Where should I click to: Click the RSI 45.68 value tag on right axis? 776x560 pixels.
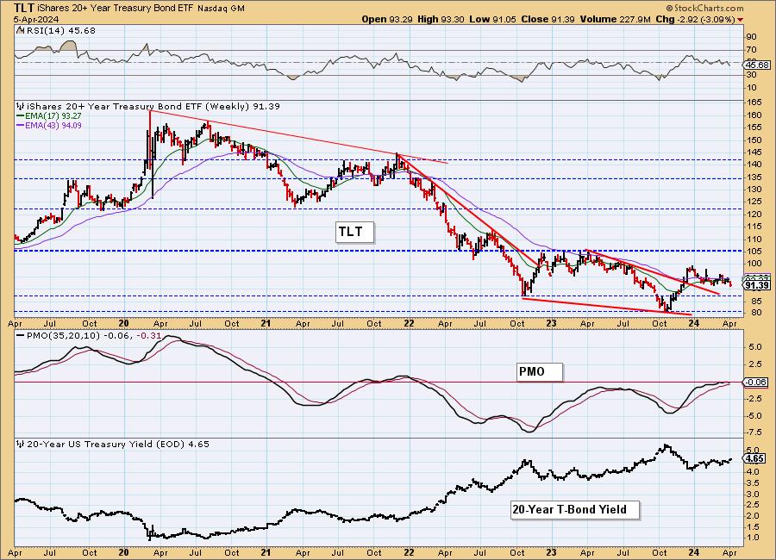coord(757,65)
